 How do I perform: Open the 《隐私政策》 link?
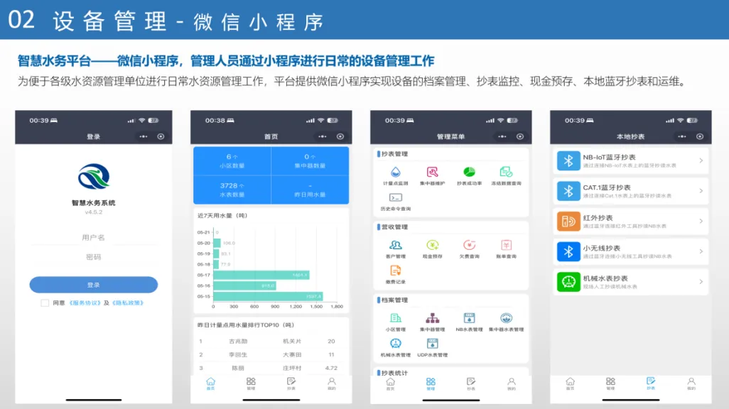point(128,303)
